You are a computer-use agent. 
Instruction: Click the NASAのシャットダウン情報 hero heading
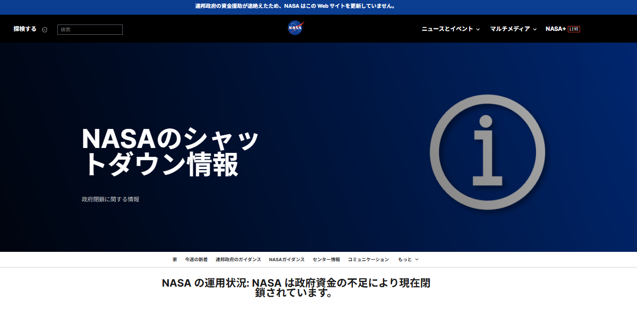(170, 151)
